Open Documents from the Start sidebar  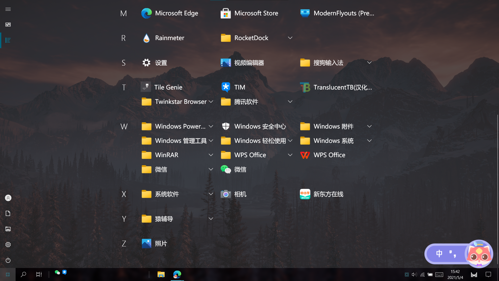tap(8, 214)
